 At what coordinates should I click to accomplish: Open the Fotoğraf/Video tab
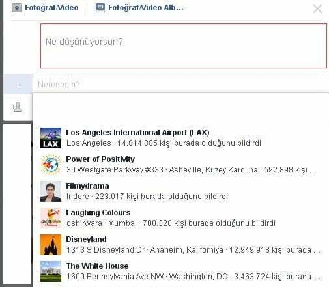coord(45,8)
